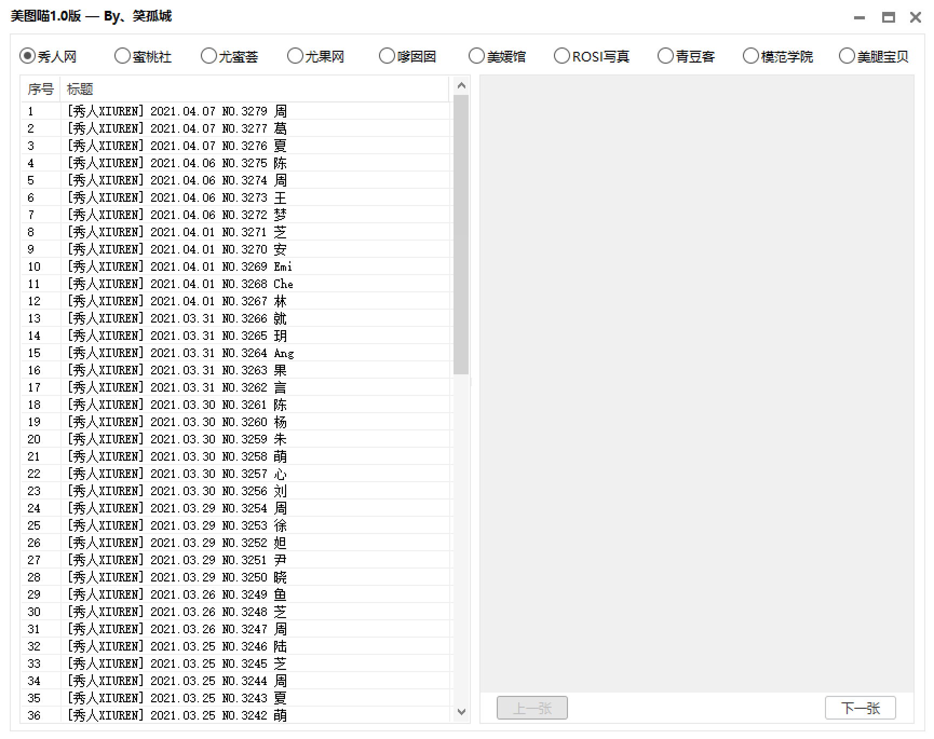Select ROSI写真 radio button
Screen dimensions: 934x739
[x=592, y=56]
